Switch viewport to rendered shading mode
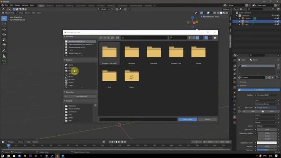 coord(227,13)
